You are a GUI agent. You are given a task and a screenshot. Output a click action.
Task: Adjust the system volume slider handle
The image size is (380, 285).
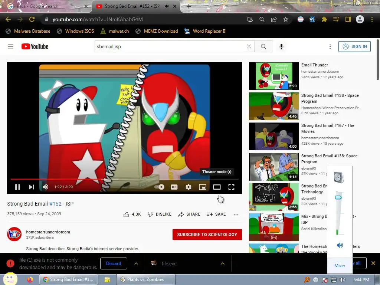338,197
